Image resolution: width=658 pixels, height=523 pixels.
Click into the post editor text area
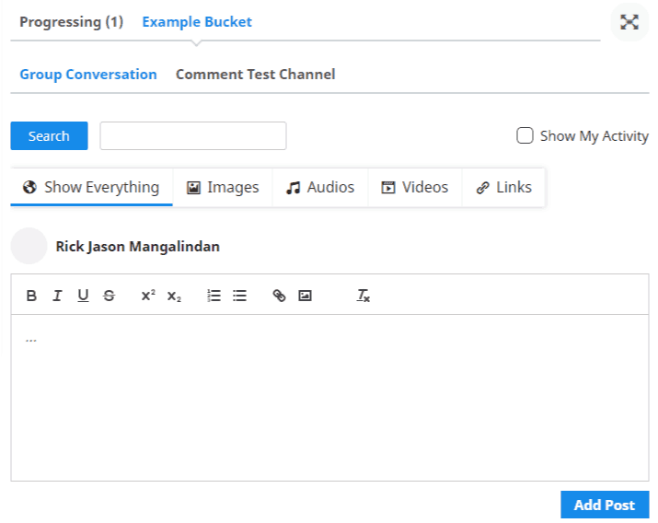click(329, 398)
